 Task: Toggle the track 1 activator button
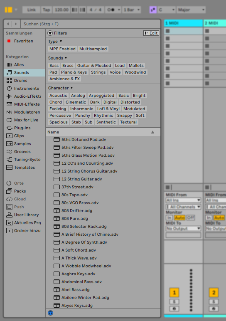click(x=174, y=293)
